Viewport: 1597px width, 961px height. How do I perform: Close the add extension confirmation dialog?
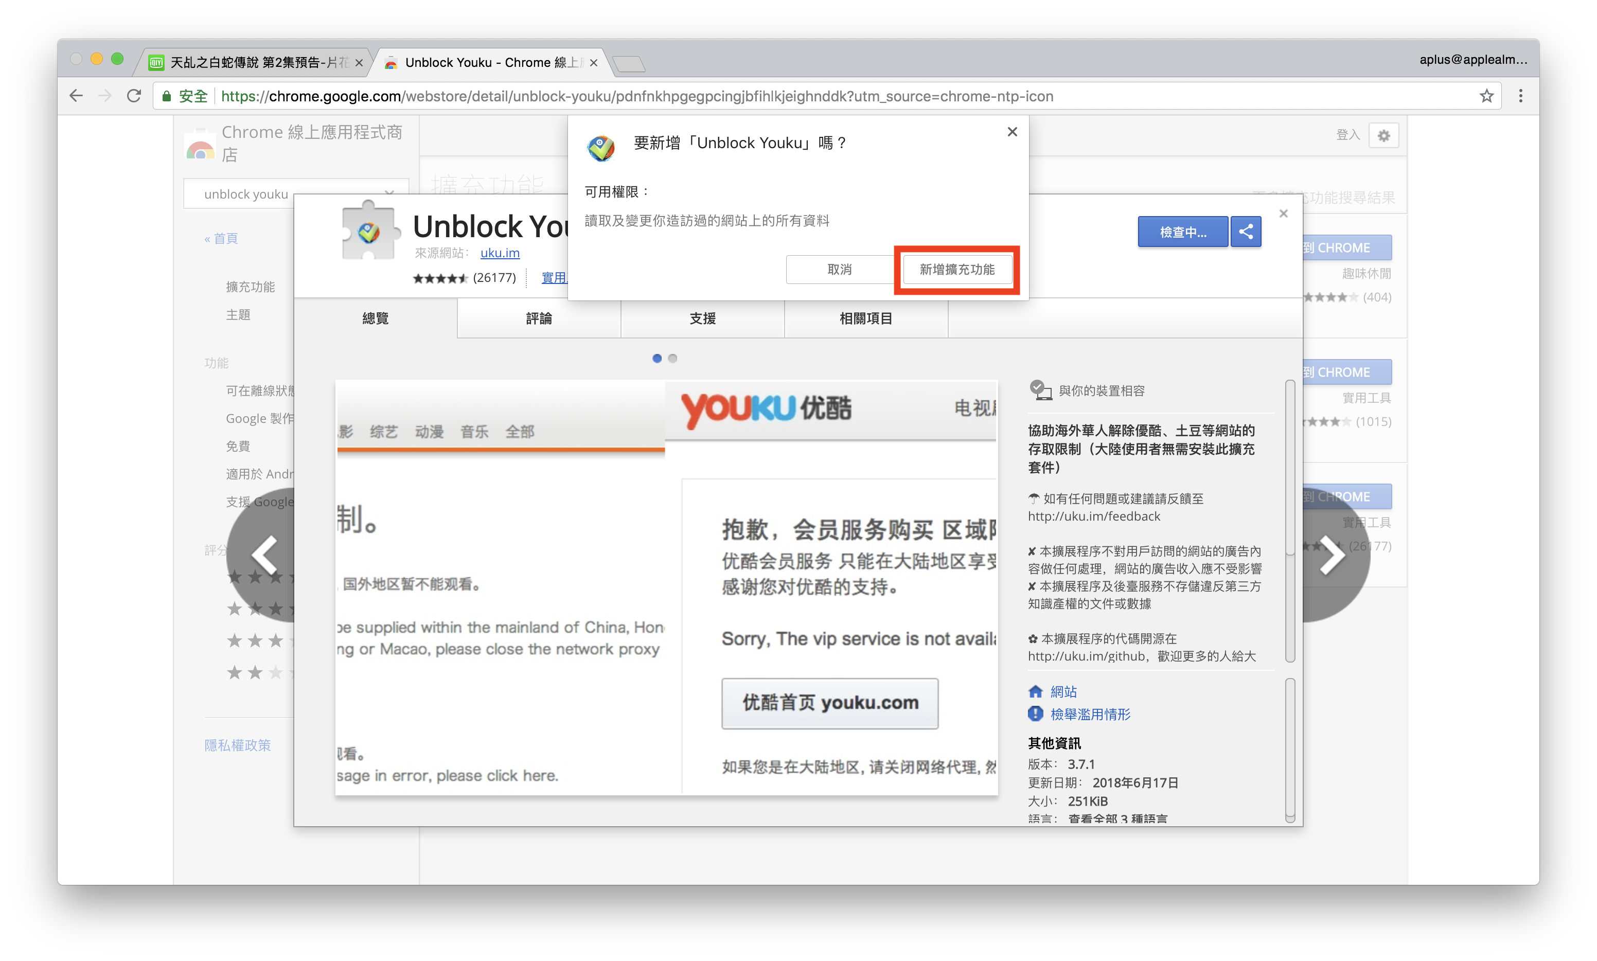pyautogui.click(x=1012, y=132)
